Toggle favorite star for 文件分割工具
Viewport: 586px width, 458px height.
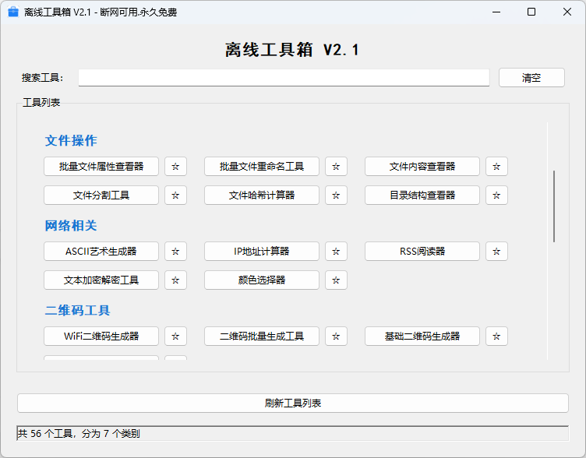tap(175, 196)
